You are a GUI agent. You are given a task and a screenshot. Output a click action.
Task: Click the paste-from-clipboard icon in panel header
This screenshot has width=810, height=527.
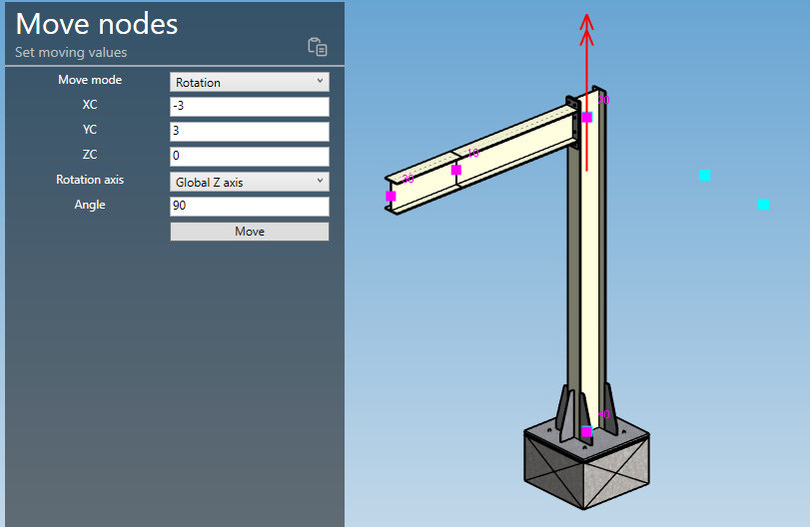coord(318,47)
